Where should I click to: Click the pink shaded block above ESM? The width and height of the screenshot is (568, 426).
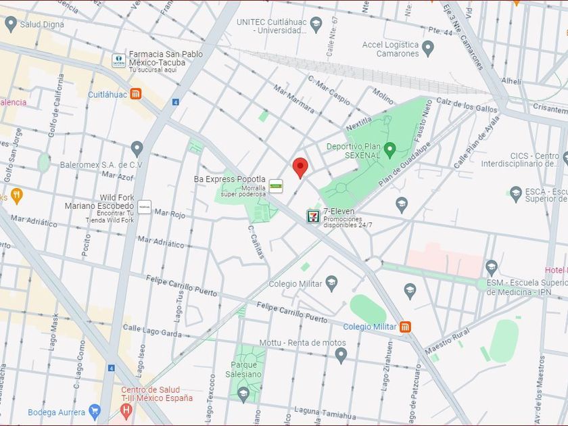point(445,261)
